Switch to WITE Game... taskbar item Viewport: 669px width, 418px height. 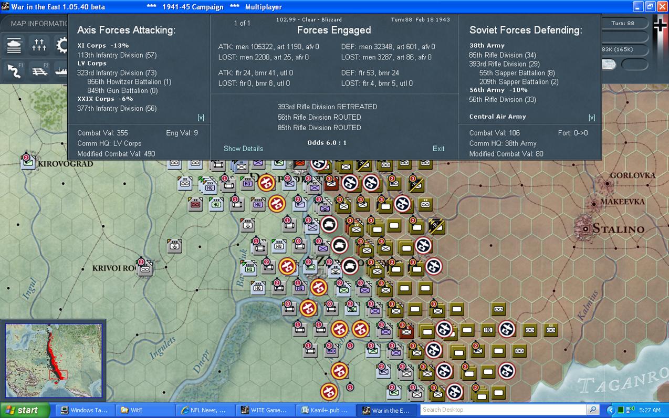click(265, 410)
